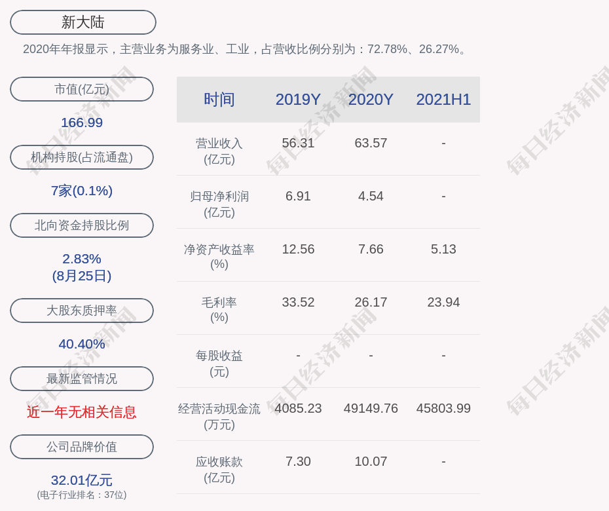Image resolution: width=609 pixels, height=511 pixels.
Task: Select the 32.01亿元 brand value
Action: click(82, 480)
